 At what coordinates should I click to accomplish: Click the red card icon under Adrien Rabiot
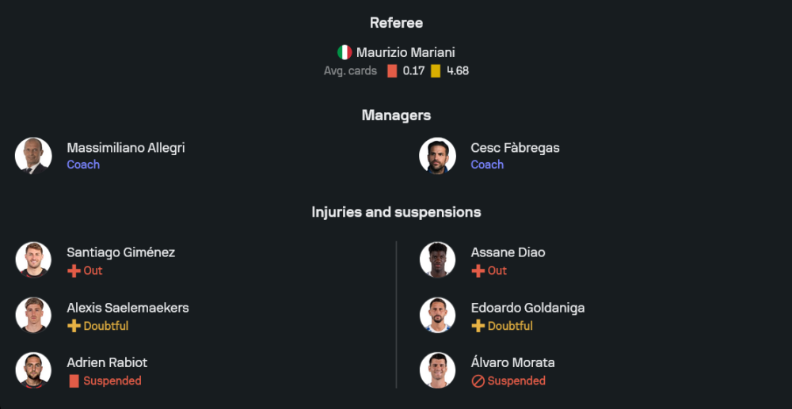tap(74, 381)
